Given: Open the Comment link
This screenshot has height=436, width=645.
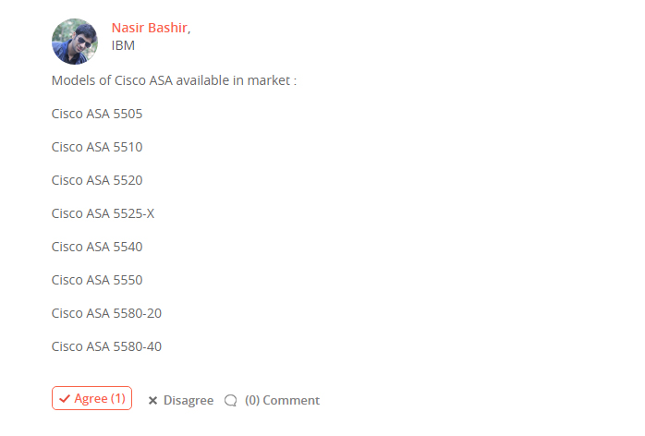Looking at the screenshot, I should (291, 401).
